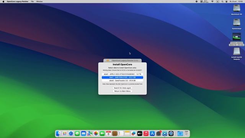Launch FaceTime from the Dock
This screenshot has width=245, height=138.
[x=102, y=133]
